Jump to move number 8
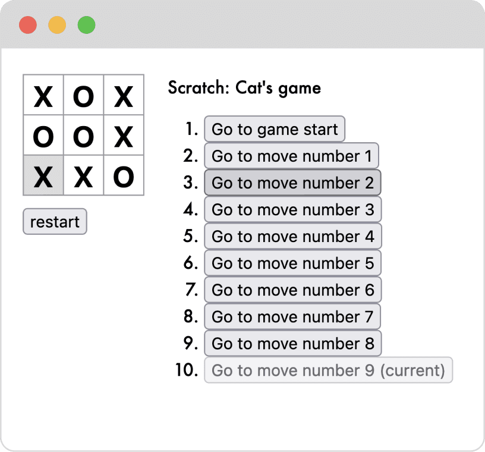485x452 pixels. 292,344
